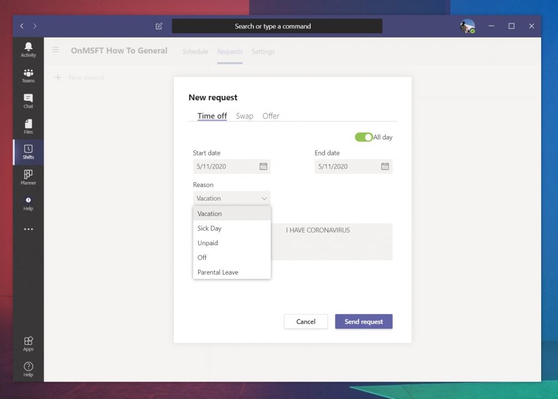Screen dimensions: 558x399
Task: Open the Planner app
Action: (x=28, y=178)
